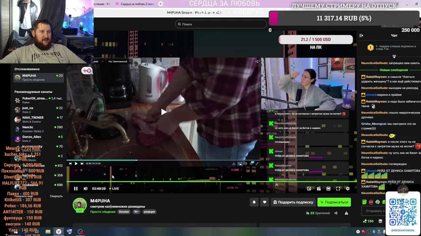The image size is (421, 236).
Task: Select the Russian language tag
Action: pyautogui.click(x=124, y=212)
